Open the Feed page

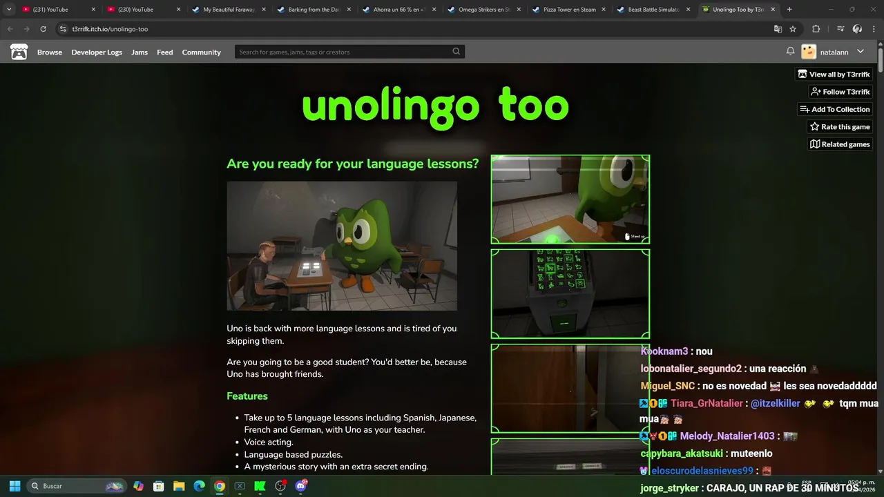point(165,52)
